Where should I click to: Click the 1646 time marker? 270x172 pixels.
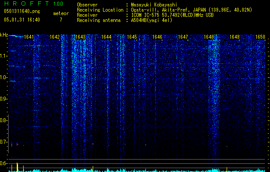pyautogui.click(x=158, y=37)
